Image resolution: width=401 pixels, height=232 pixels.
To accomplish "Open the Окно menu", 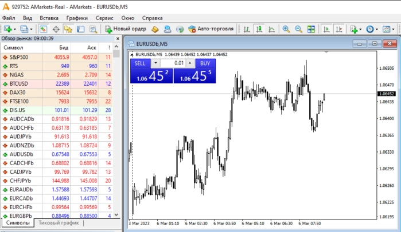I will coord(127,18).
